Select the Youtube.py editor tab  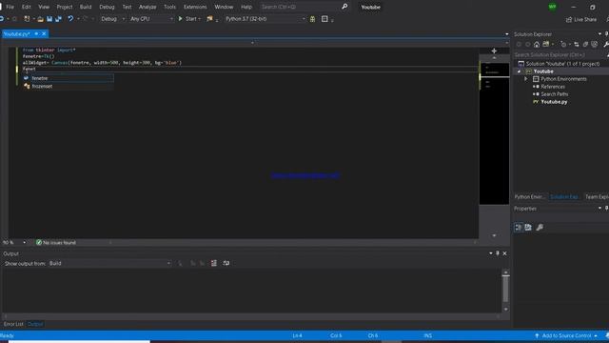coord(17,34)
